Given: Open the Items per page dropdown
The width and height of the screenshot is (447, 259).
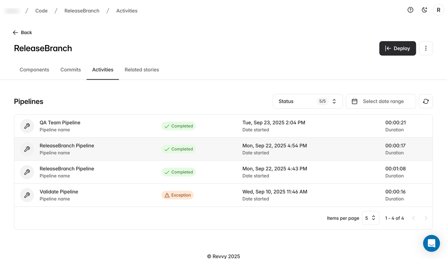Looking at the screenshot, I should (371, 218).
